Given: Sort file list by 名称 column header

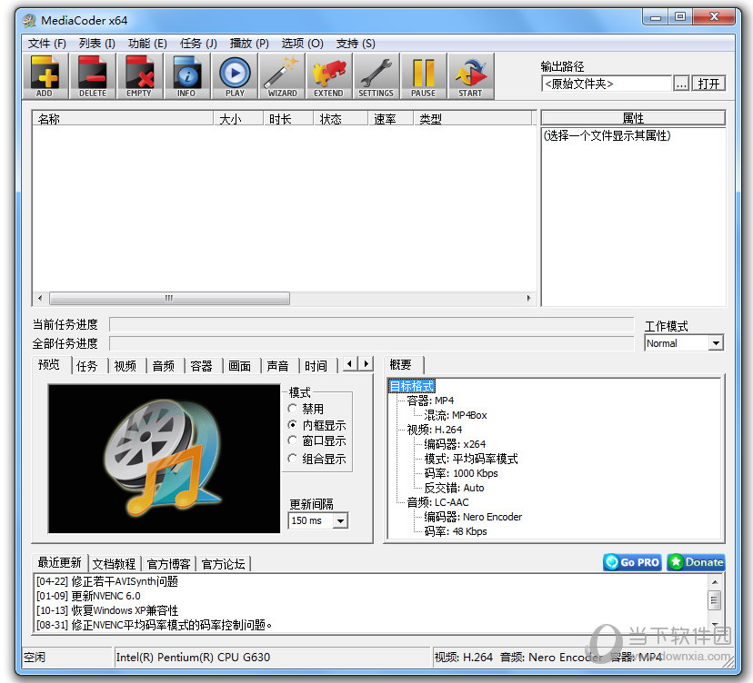Looking at the screenshot, I should [x=123, y=118].
